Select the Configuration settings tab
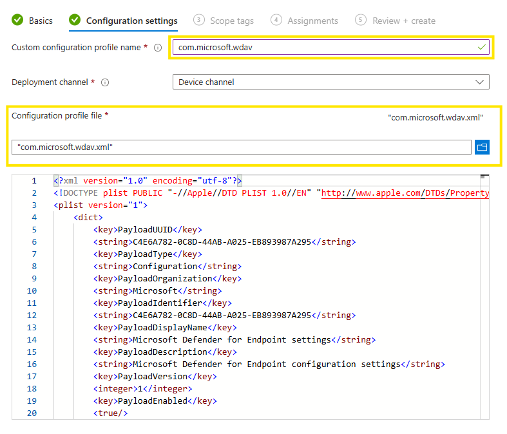 point(131,21)
